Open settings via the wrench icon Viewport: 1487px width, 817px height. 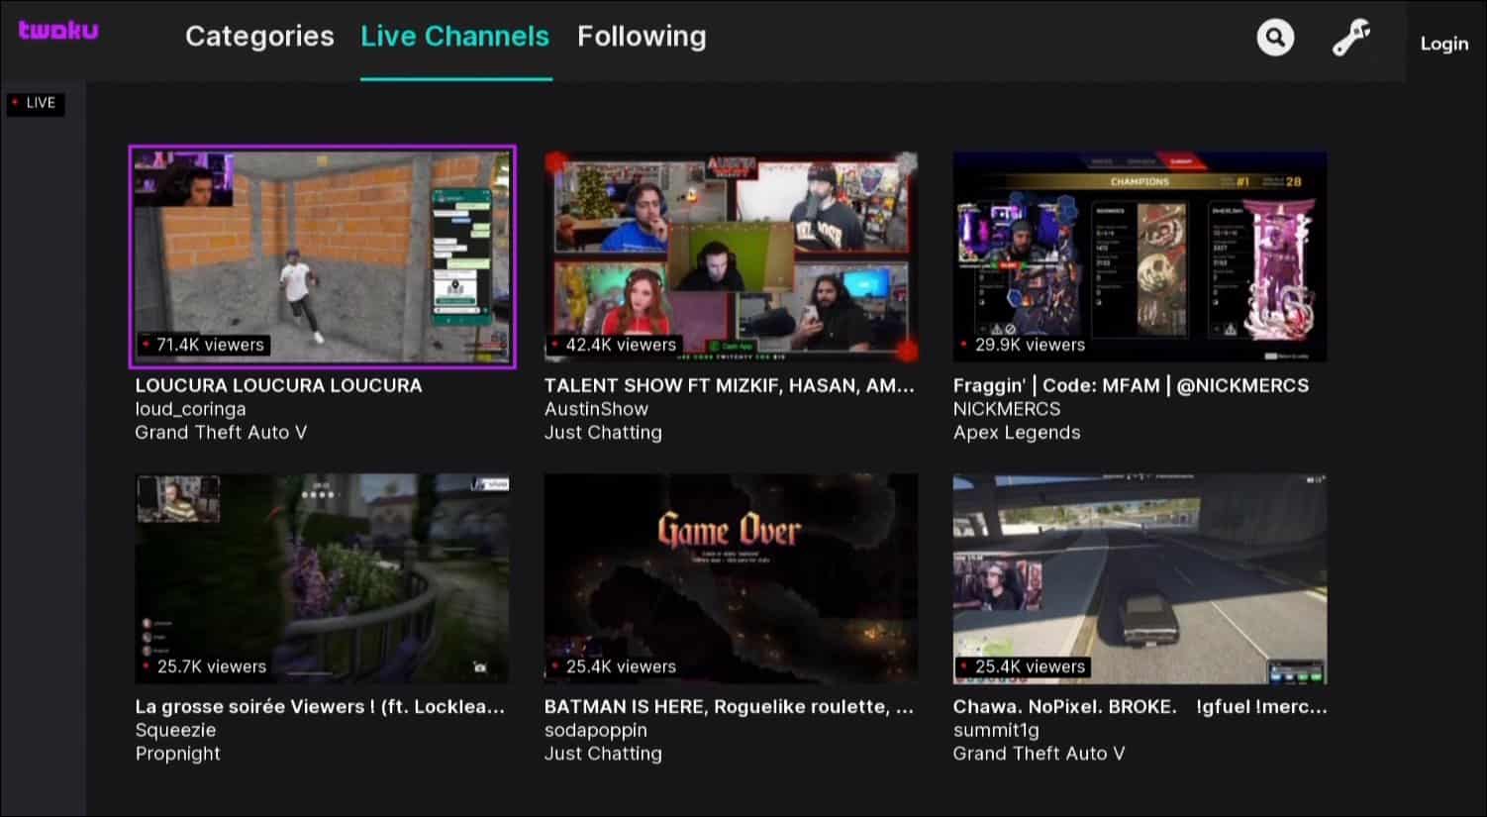point(1350,38)
